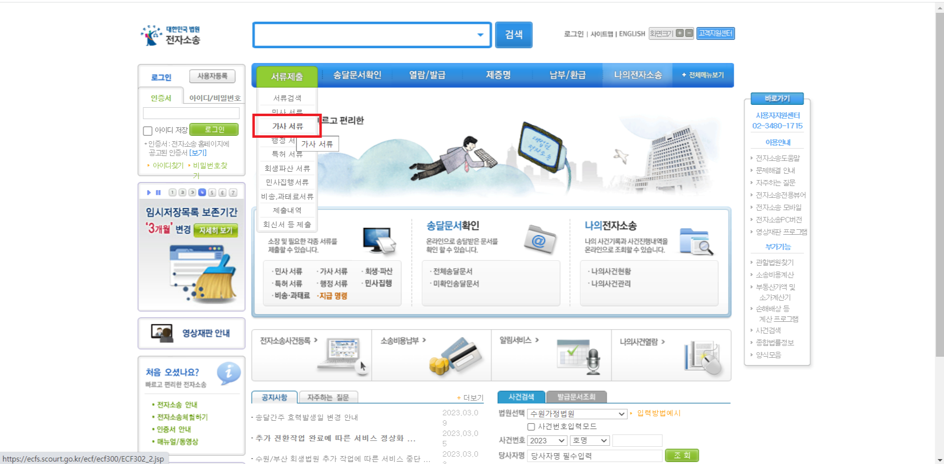
Task: Open 제증명 main menu
Action: click(498, 75)
